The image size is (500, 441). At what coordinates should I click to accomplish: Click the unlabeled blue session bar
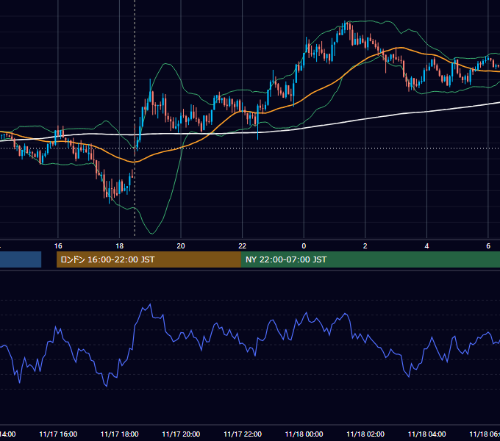[21, 259]
